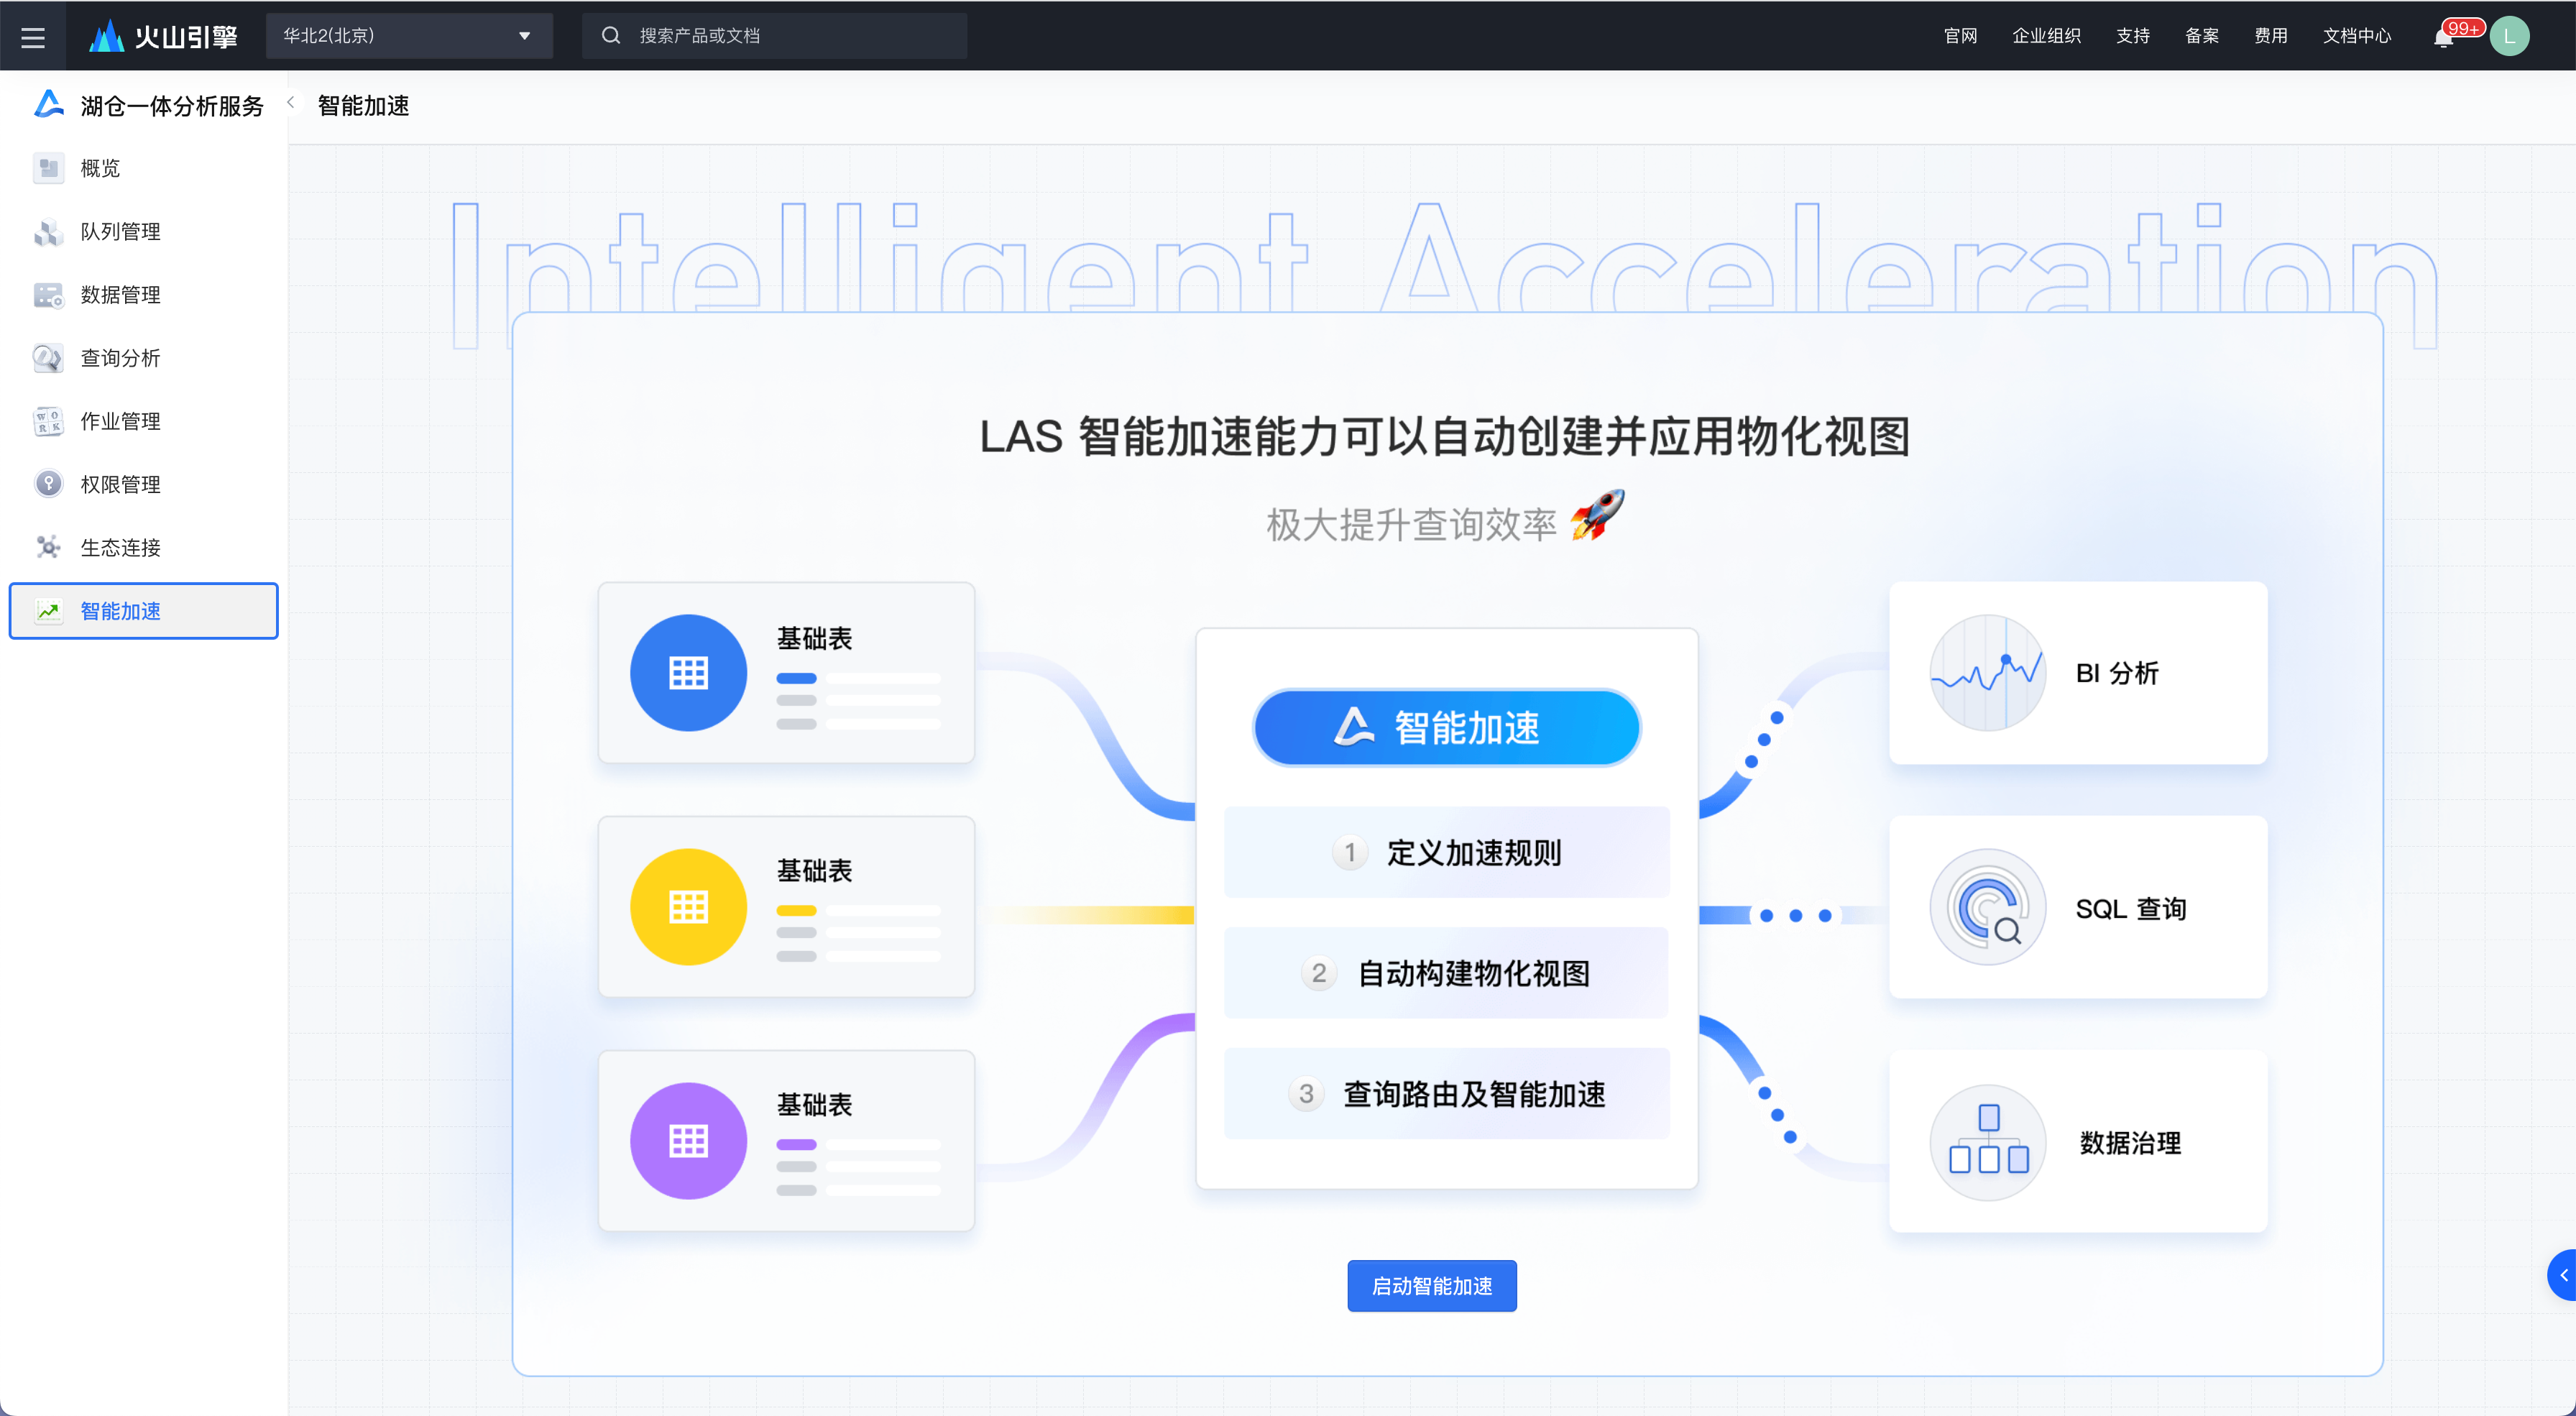
Task: Open the 企业组织 menu
Action: 2046,36
